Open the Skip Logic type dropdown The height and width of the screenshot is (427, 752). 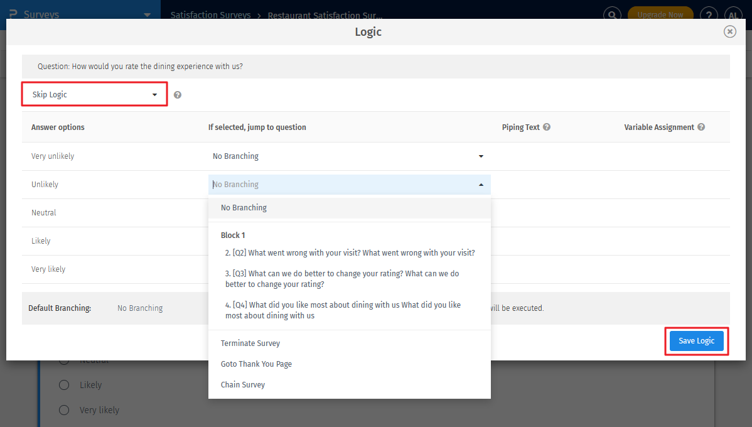pos(95,95)
